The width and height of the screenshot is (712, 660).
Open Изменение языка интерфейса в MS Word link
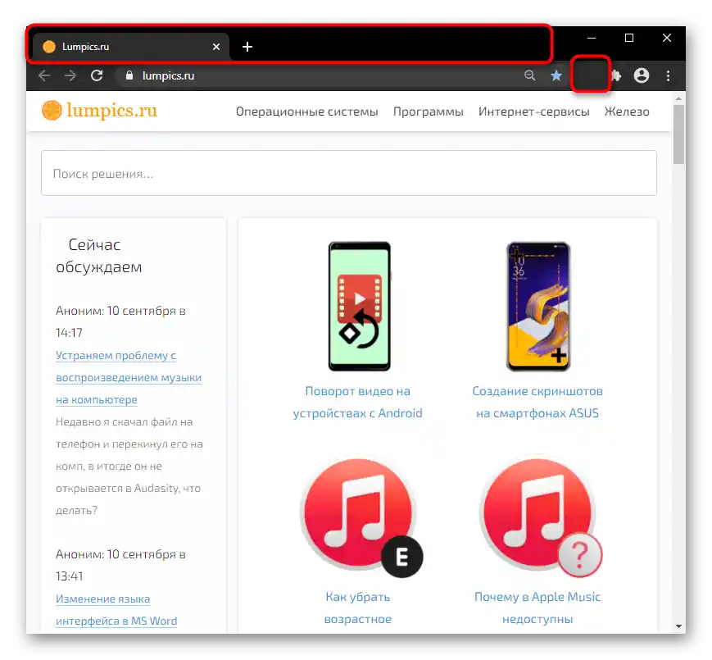pos(116,610)
